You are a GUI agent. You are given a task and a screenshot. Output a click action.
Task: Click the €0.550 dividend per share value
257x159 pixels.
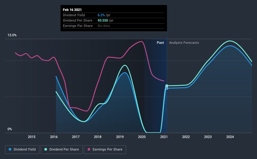tap(103, 20)
